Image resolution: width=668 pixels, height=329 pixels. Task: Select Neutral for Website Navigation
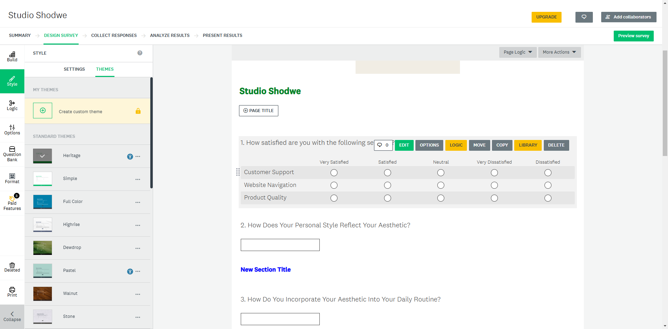(441, 185)
